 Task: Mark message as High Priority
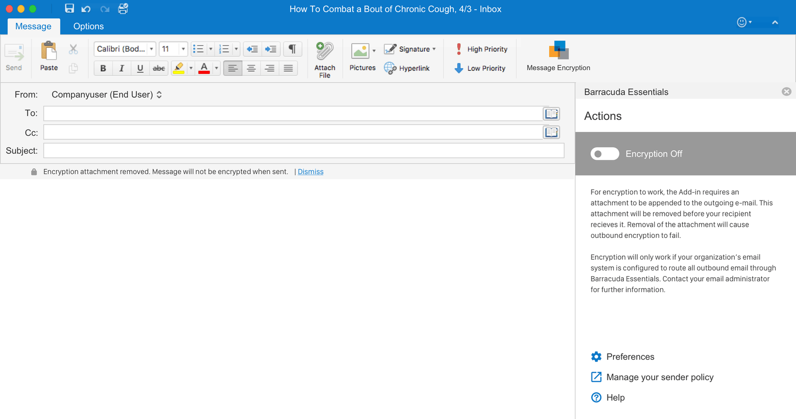481,49
